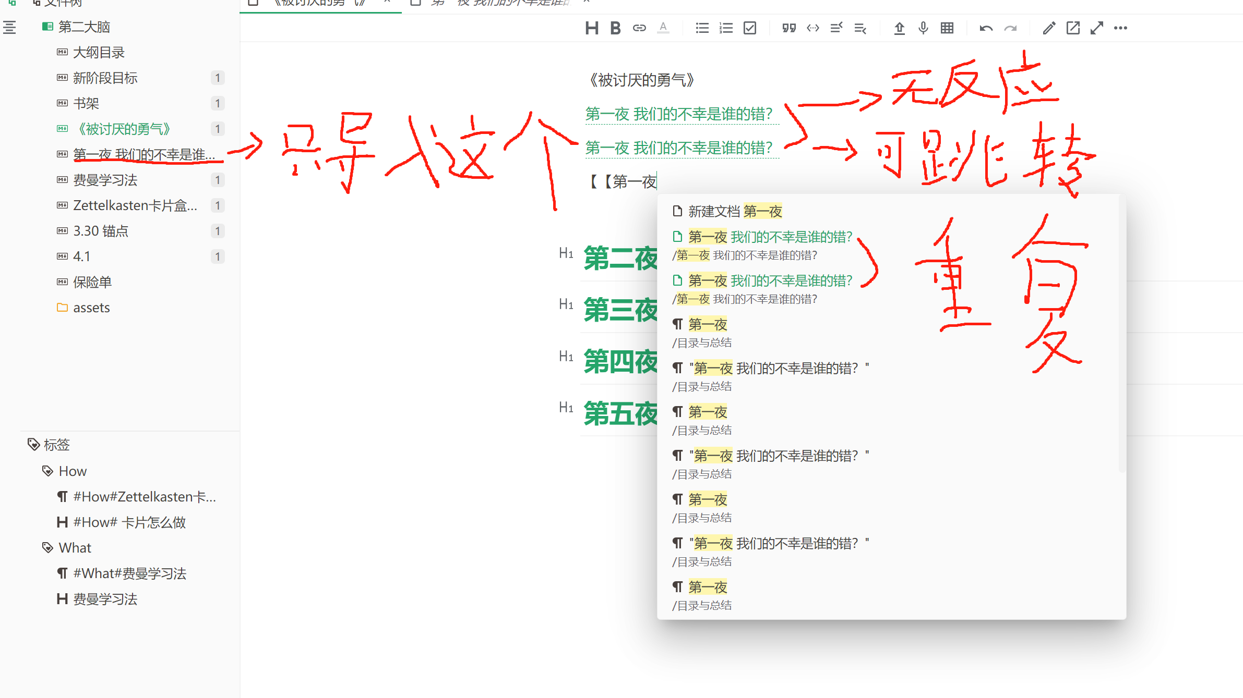Image resolution: width=1243 pixels, height=698 pixels.
Task: Toggle fullscreen editing mode
Action: [1096, 28]
